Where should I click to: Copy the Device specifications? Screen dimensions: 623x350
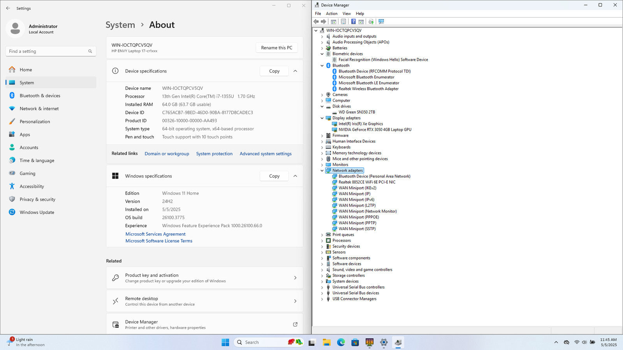[x=274, y=71]
